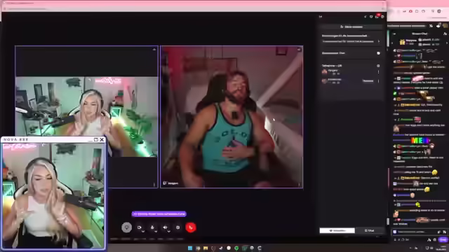Open camera options arrow below camera button
Screen dimensions: 449x252
click(x=143, y=232)
